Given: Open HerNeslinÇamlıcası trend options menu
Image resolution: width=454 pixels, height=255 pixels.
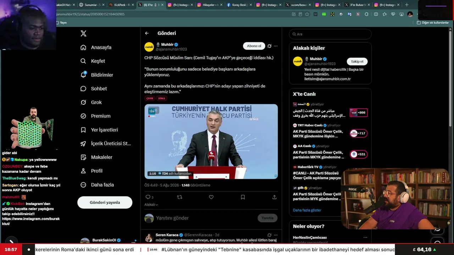Looking at the screenshot, I should [x=365, y=238].
